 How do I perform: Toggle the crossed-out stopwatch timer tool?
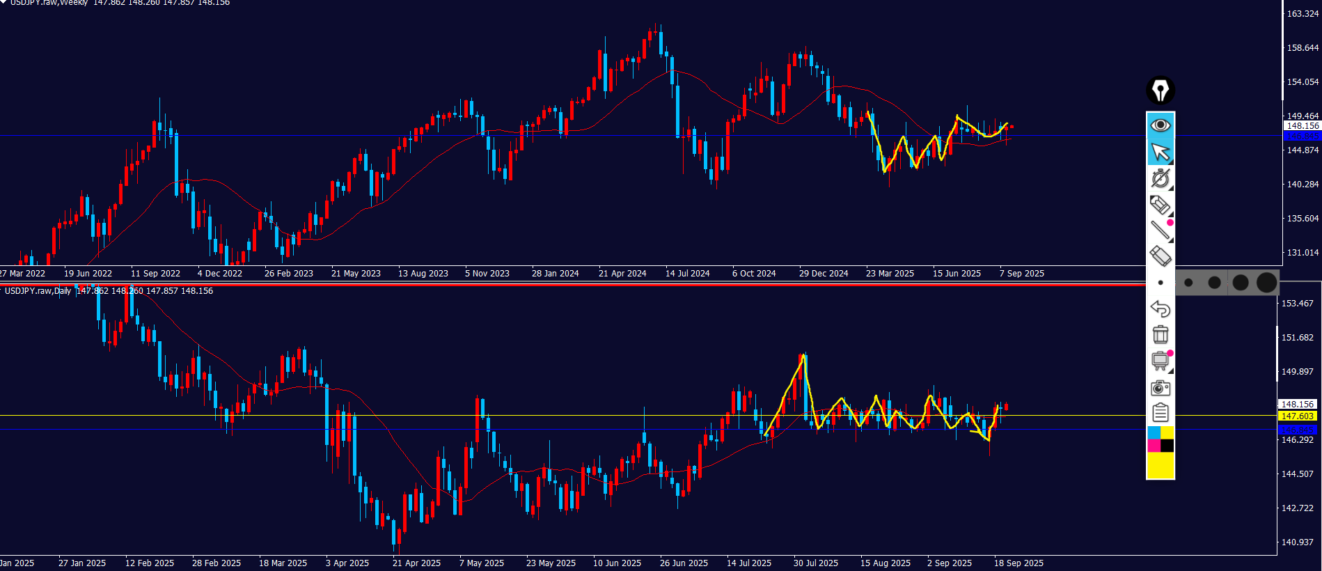point(1160,178)
